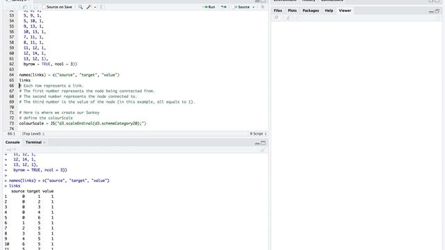Open the Packages tab
Screen dimensions: 445x250
pos(311,10)
